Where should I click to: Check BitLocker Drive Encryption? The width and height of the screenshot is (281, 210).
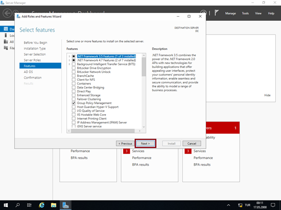[74, 68]
